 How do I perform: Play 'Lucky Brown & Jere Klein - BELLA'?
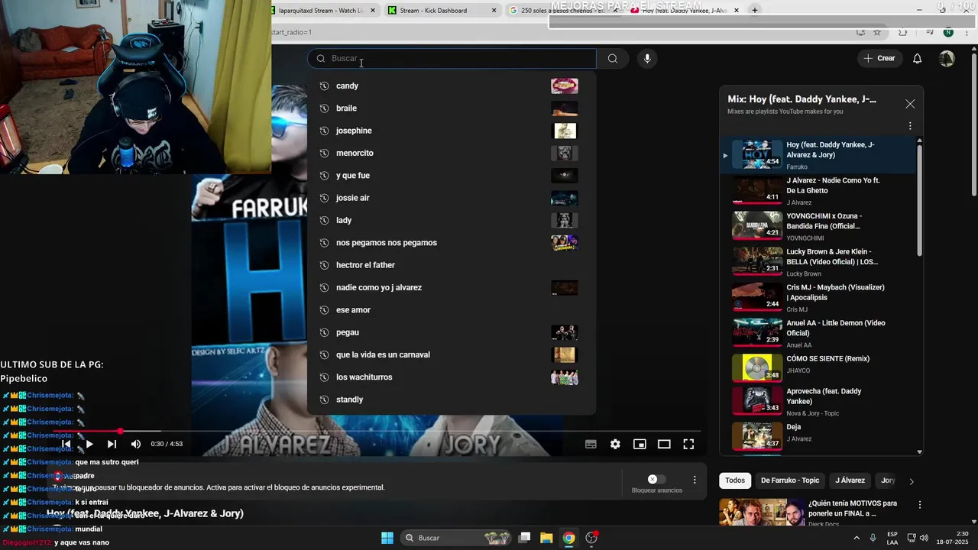tap(819, 262)
